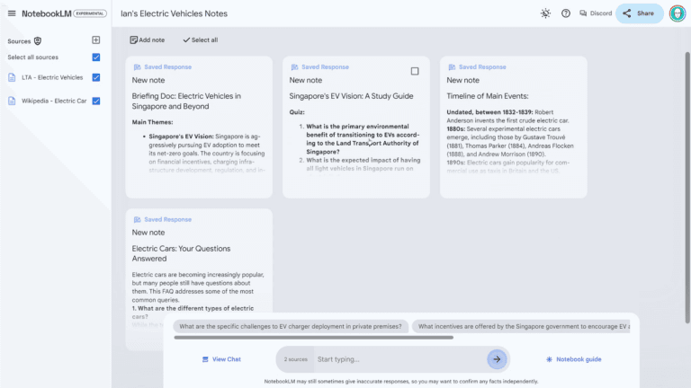Open the Notebook guide panel
The image size is (691, 388).
point(573,359)
